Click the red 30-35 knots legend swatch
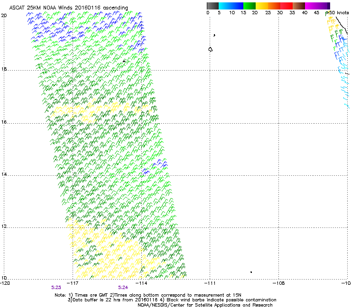The image size is (351, 308). click(x=286, y=6)
